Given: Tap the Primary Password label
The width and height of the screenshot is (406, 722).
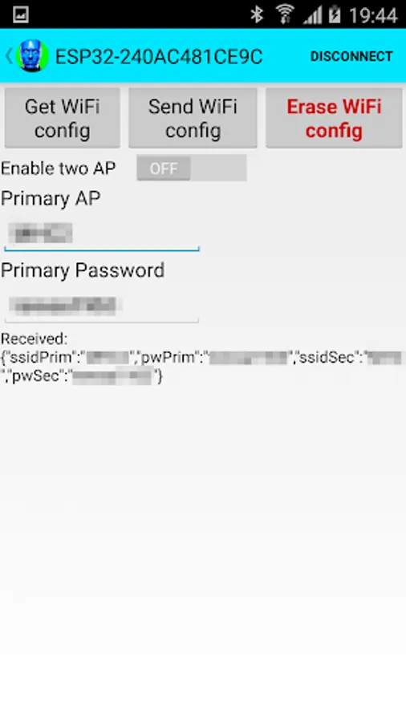Looking at the screenshot, I should click(83, 270).
